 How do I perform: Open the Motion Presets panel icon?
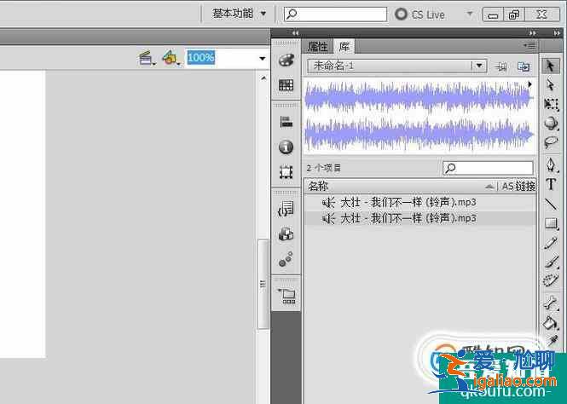click(x=286, y=259)
